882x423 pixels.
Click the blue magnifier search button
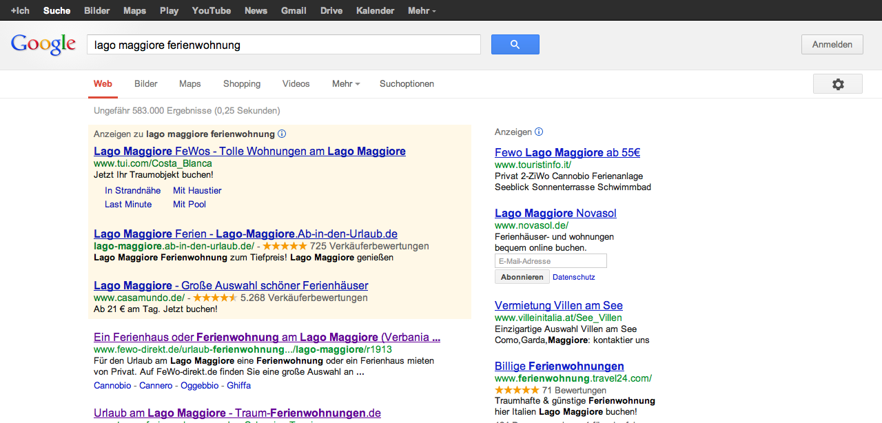click(x=515, y=45)
